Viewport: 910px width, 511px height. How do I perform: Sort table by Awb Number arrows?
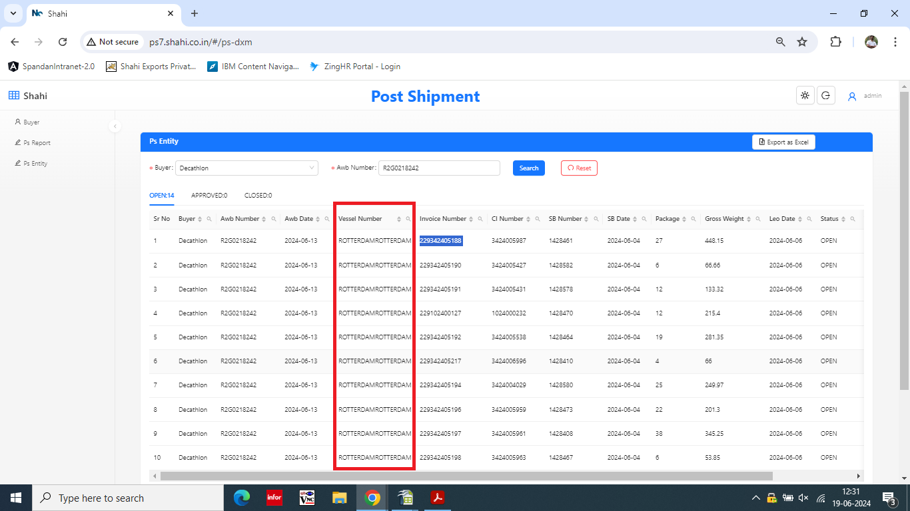(x=264, y=219)
